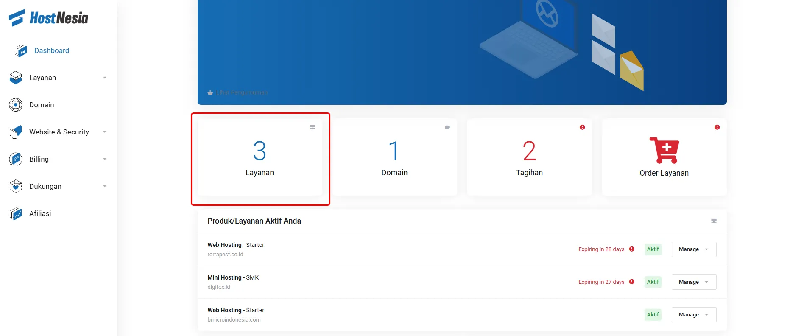The image size is (804, 336).
Task: Open Dukungan menu in the sidebar
Action: 45,186
